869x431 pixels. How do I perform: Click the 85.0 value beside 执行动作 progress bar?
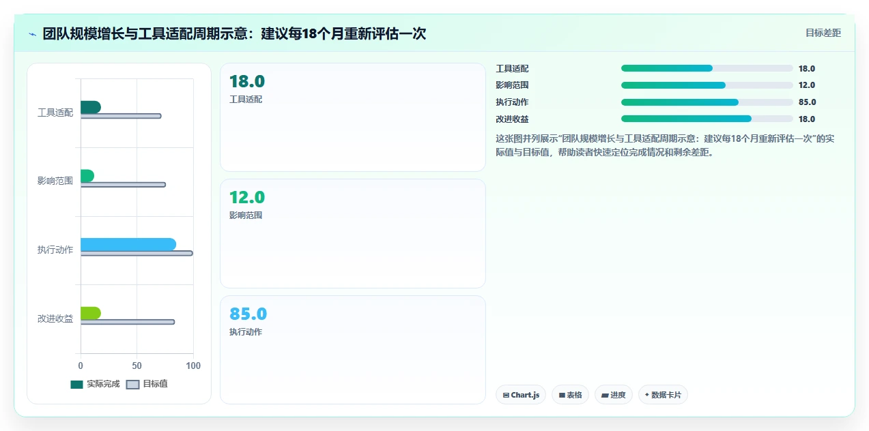[807, 102]
